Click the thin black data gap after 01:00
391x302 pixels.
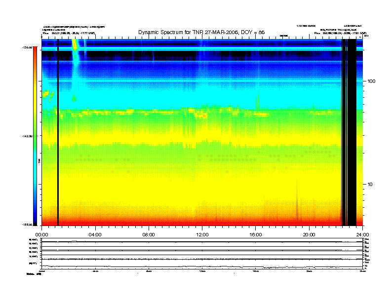pos(58,132)
